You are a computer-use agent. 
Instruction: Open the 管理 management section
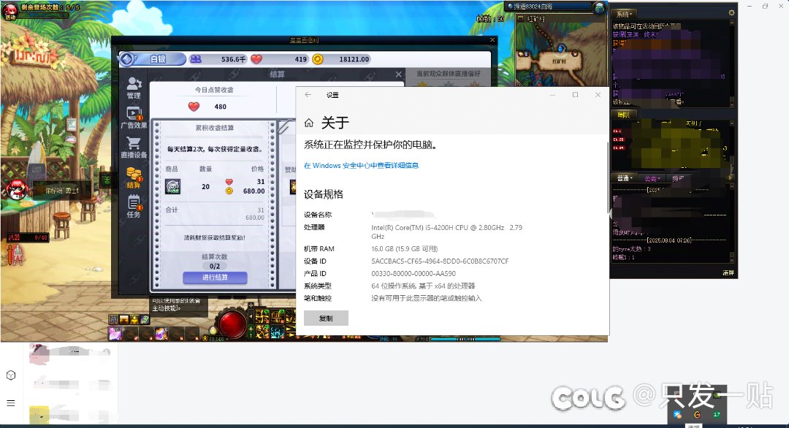(x=134, y=88)
